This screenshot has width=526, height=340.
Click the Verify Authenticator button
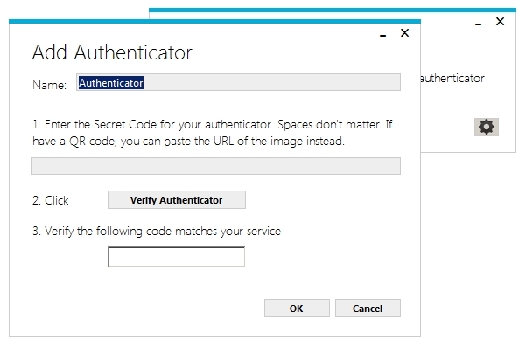click(x=177, y=200)
